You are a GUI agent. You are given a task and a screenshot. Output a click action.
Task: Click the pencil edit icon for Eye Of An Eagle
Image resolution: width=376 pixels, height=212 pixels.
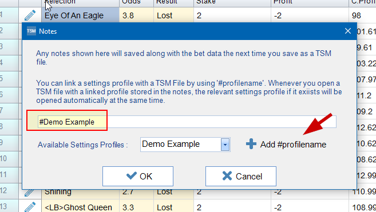click(30, 15)
